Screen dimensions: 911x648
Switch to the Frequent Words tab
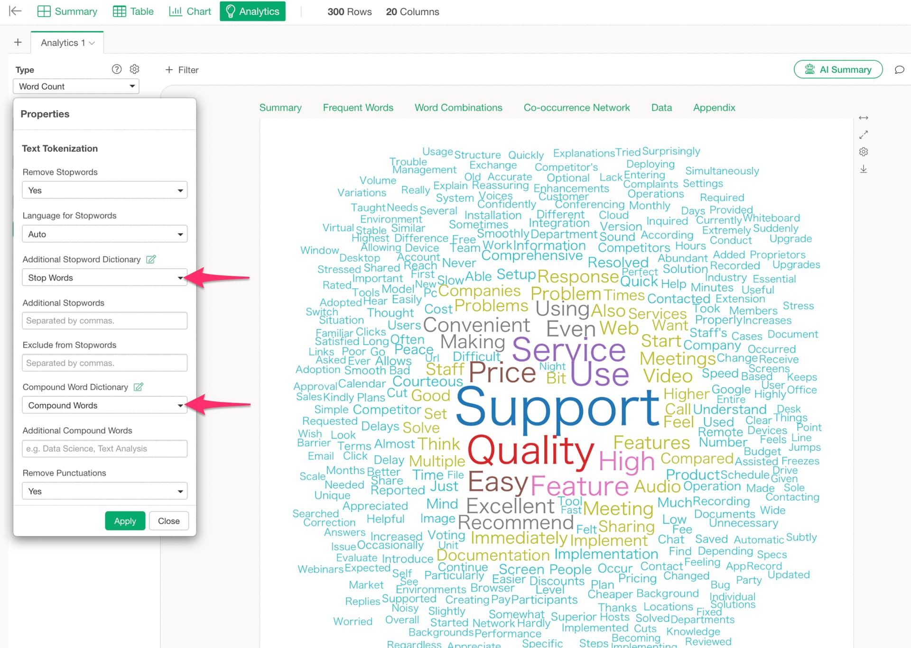pyautogui.click(x=358, y=108)
